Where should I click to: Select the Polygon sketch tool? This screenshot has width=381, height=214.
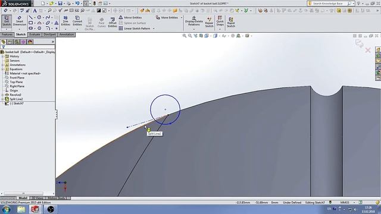coord(39,28)
